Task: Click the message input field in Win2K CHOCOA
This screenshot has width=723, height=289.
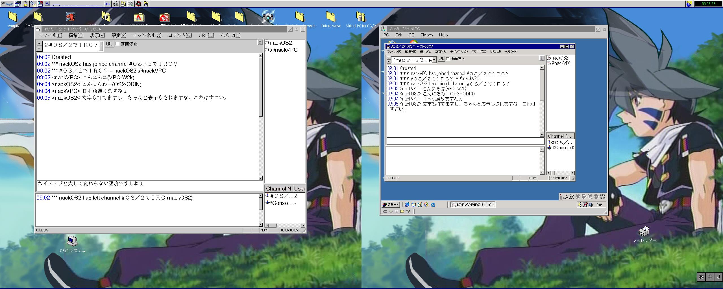Action: [465, 141]
